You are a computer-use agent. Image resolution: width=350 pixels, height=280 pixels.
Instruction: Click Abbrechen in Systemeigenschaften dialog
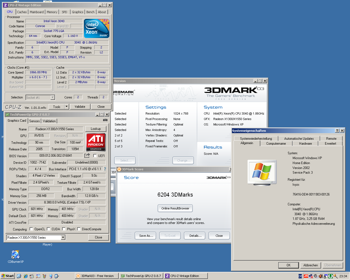coord(311,265)
